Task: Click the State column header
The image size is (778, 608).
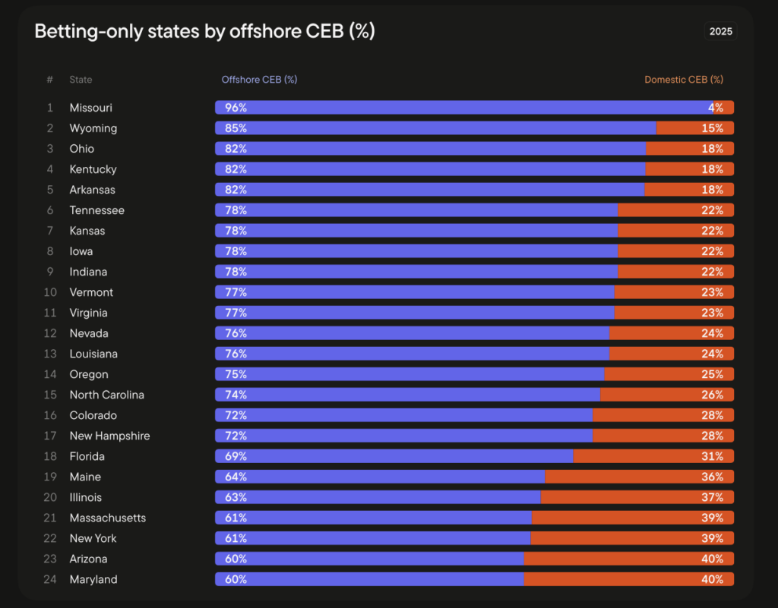Action: point(81,80)
